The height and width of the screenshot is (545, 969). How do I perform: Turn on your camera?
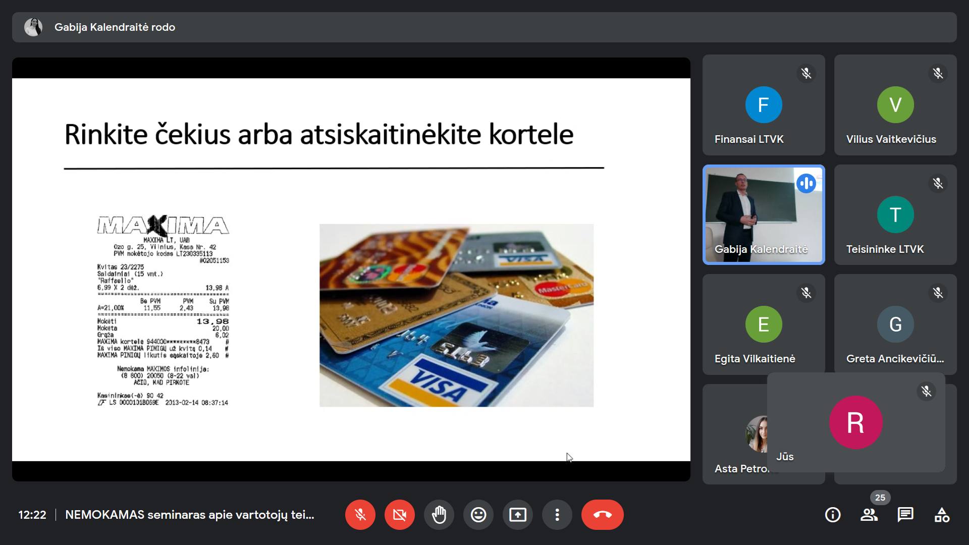[x=399, y=515]
